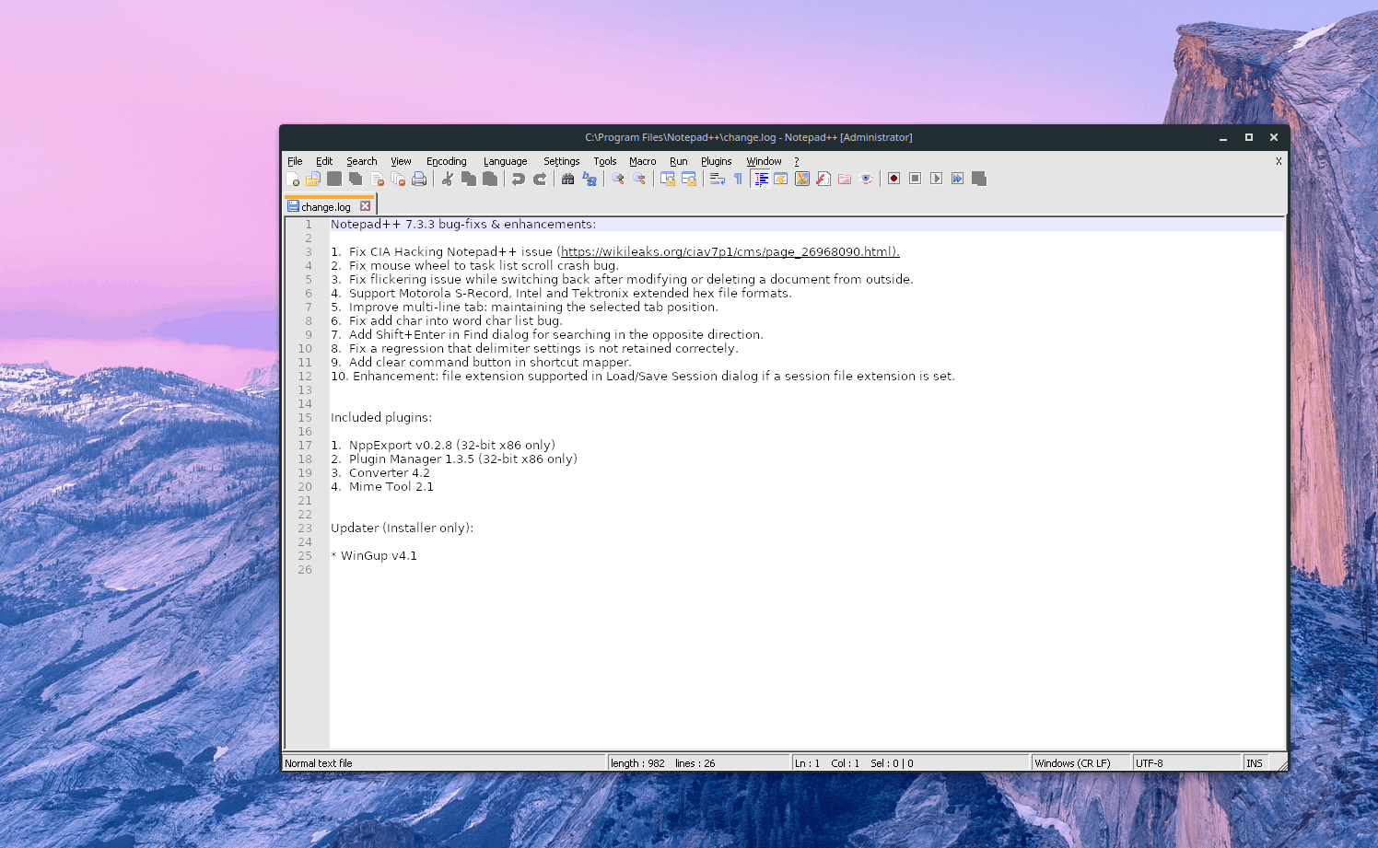Open the Plugins menu
1378x848 pixels.
click(x=716, y=161)
